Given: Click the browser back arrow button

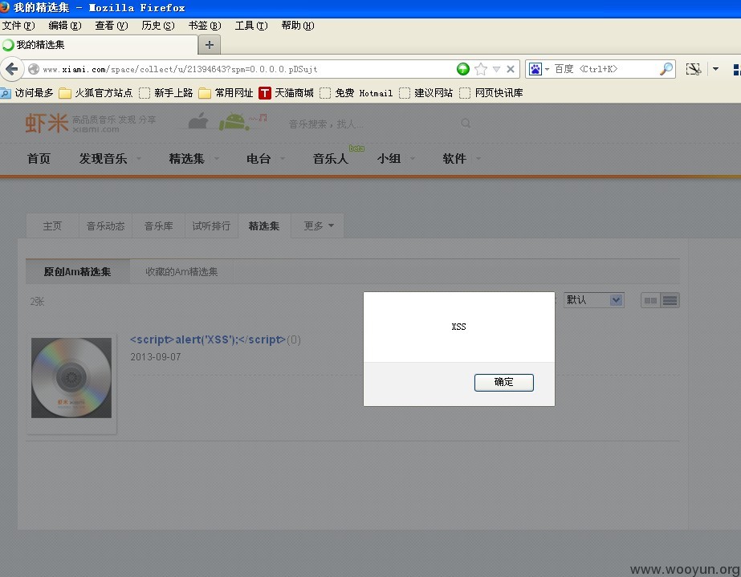Looking at the screenshot, I should [x=12, y=70].
